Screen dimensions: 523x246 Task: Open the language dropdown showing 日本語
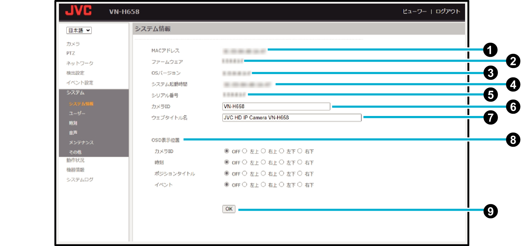point(79,30)
